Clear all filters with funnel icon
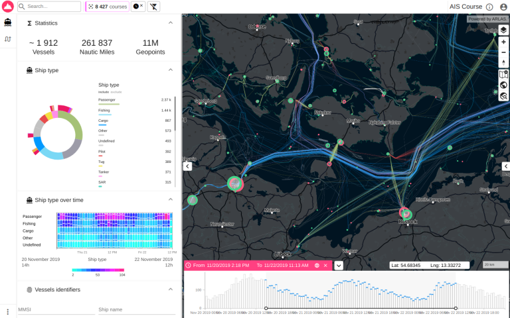Screen dimensions: 510x318 pos(153,6)
